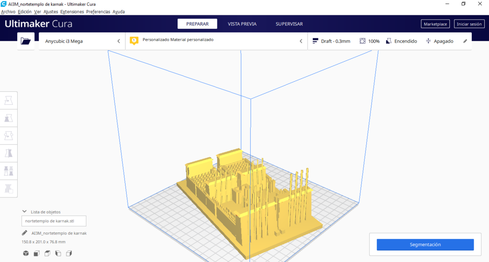Image resolution: width=489 pixels, height=262 pixels.
Task: Switch to right side view cube icon
Action: pos(69,253)
